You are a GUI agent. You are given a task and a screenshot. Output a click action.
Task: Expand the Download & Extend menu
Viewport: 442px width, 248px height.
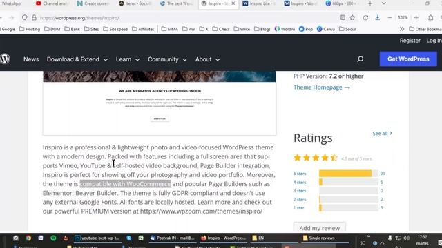(x=77, y=59)
